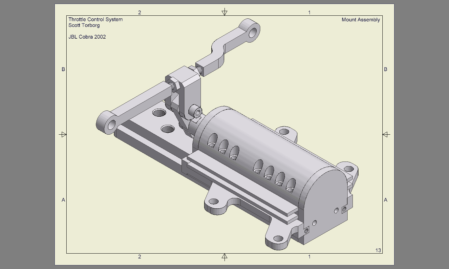Viewport: 449px width, 269px height.
Task: Click the top center border arrow mark
Action: pyautogui.click(x=224, y=12)
